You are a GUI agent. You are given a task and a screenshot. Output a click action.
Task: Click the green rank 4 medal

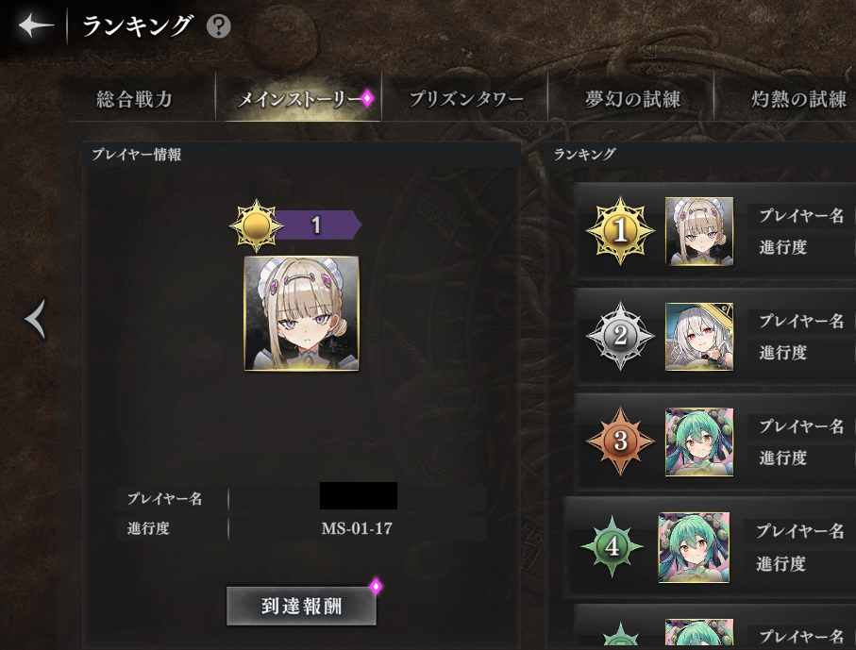(x=612, y=546)
